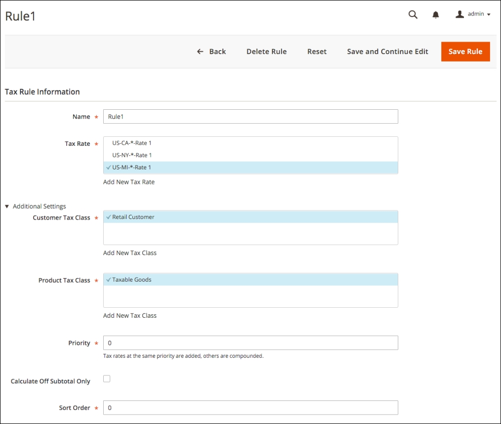Go back using the Back arrow button
Image resolution: width=501 pixels, height=424 pixels.
(211, 52)
